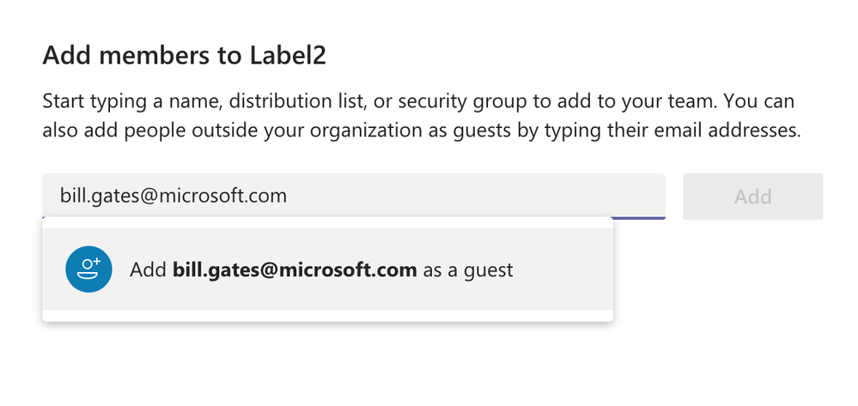
Task: Click the typed bill.gates@microsoft.com text in the input
Action: pyautogui.click(x=173, y=197)
